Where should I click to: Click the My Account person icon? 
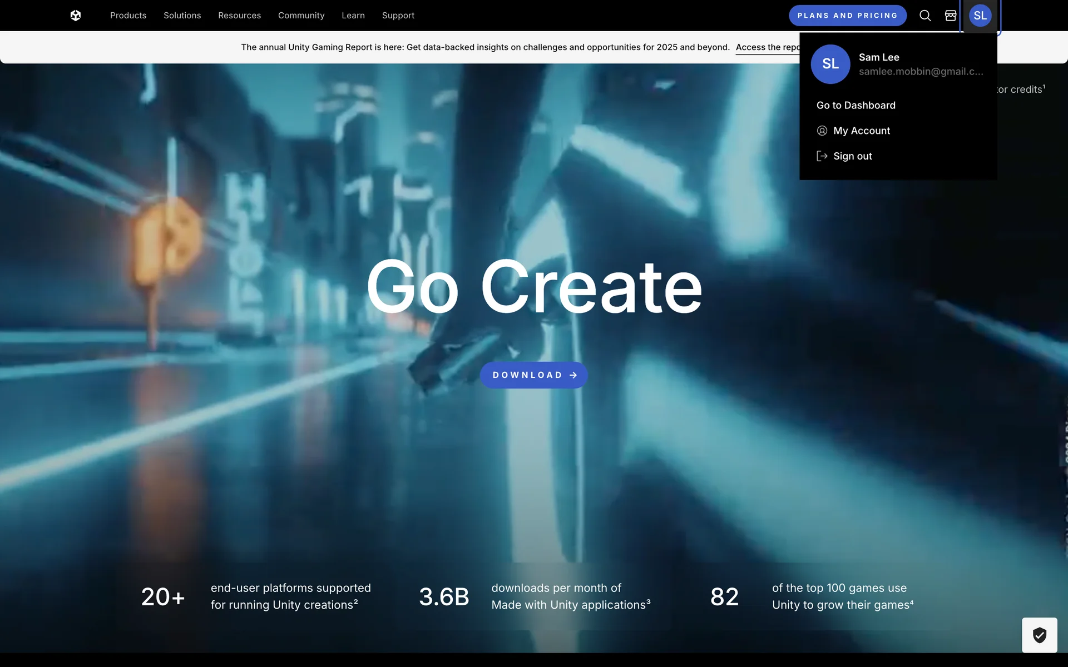822,131
